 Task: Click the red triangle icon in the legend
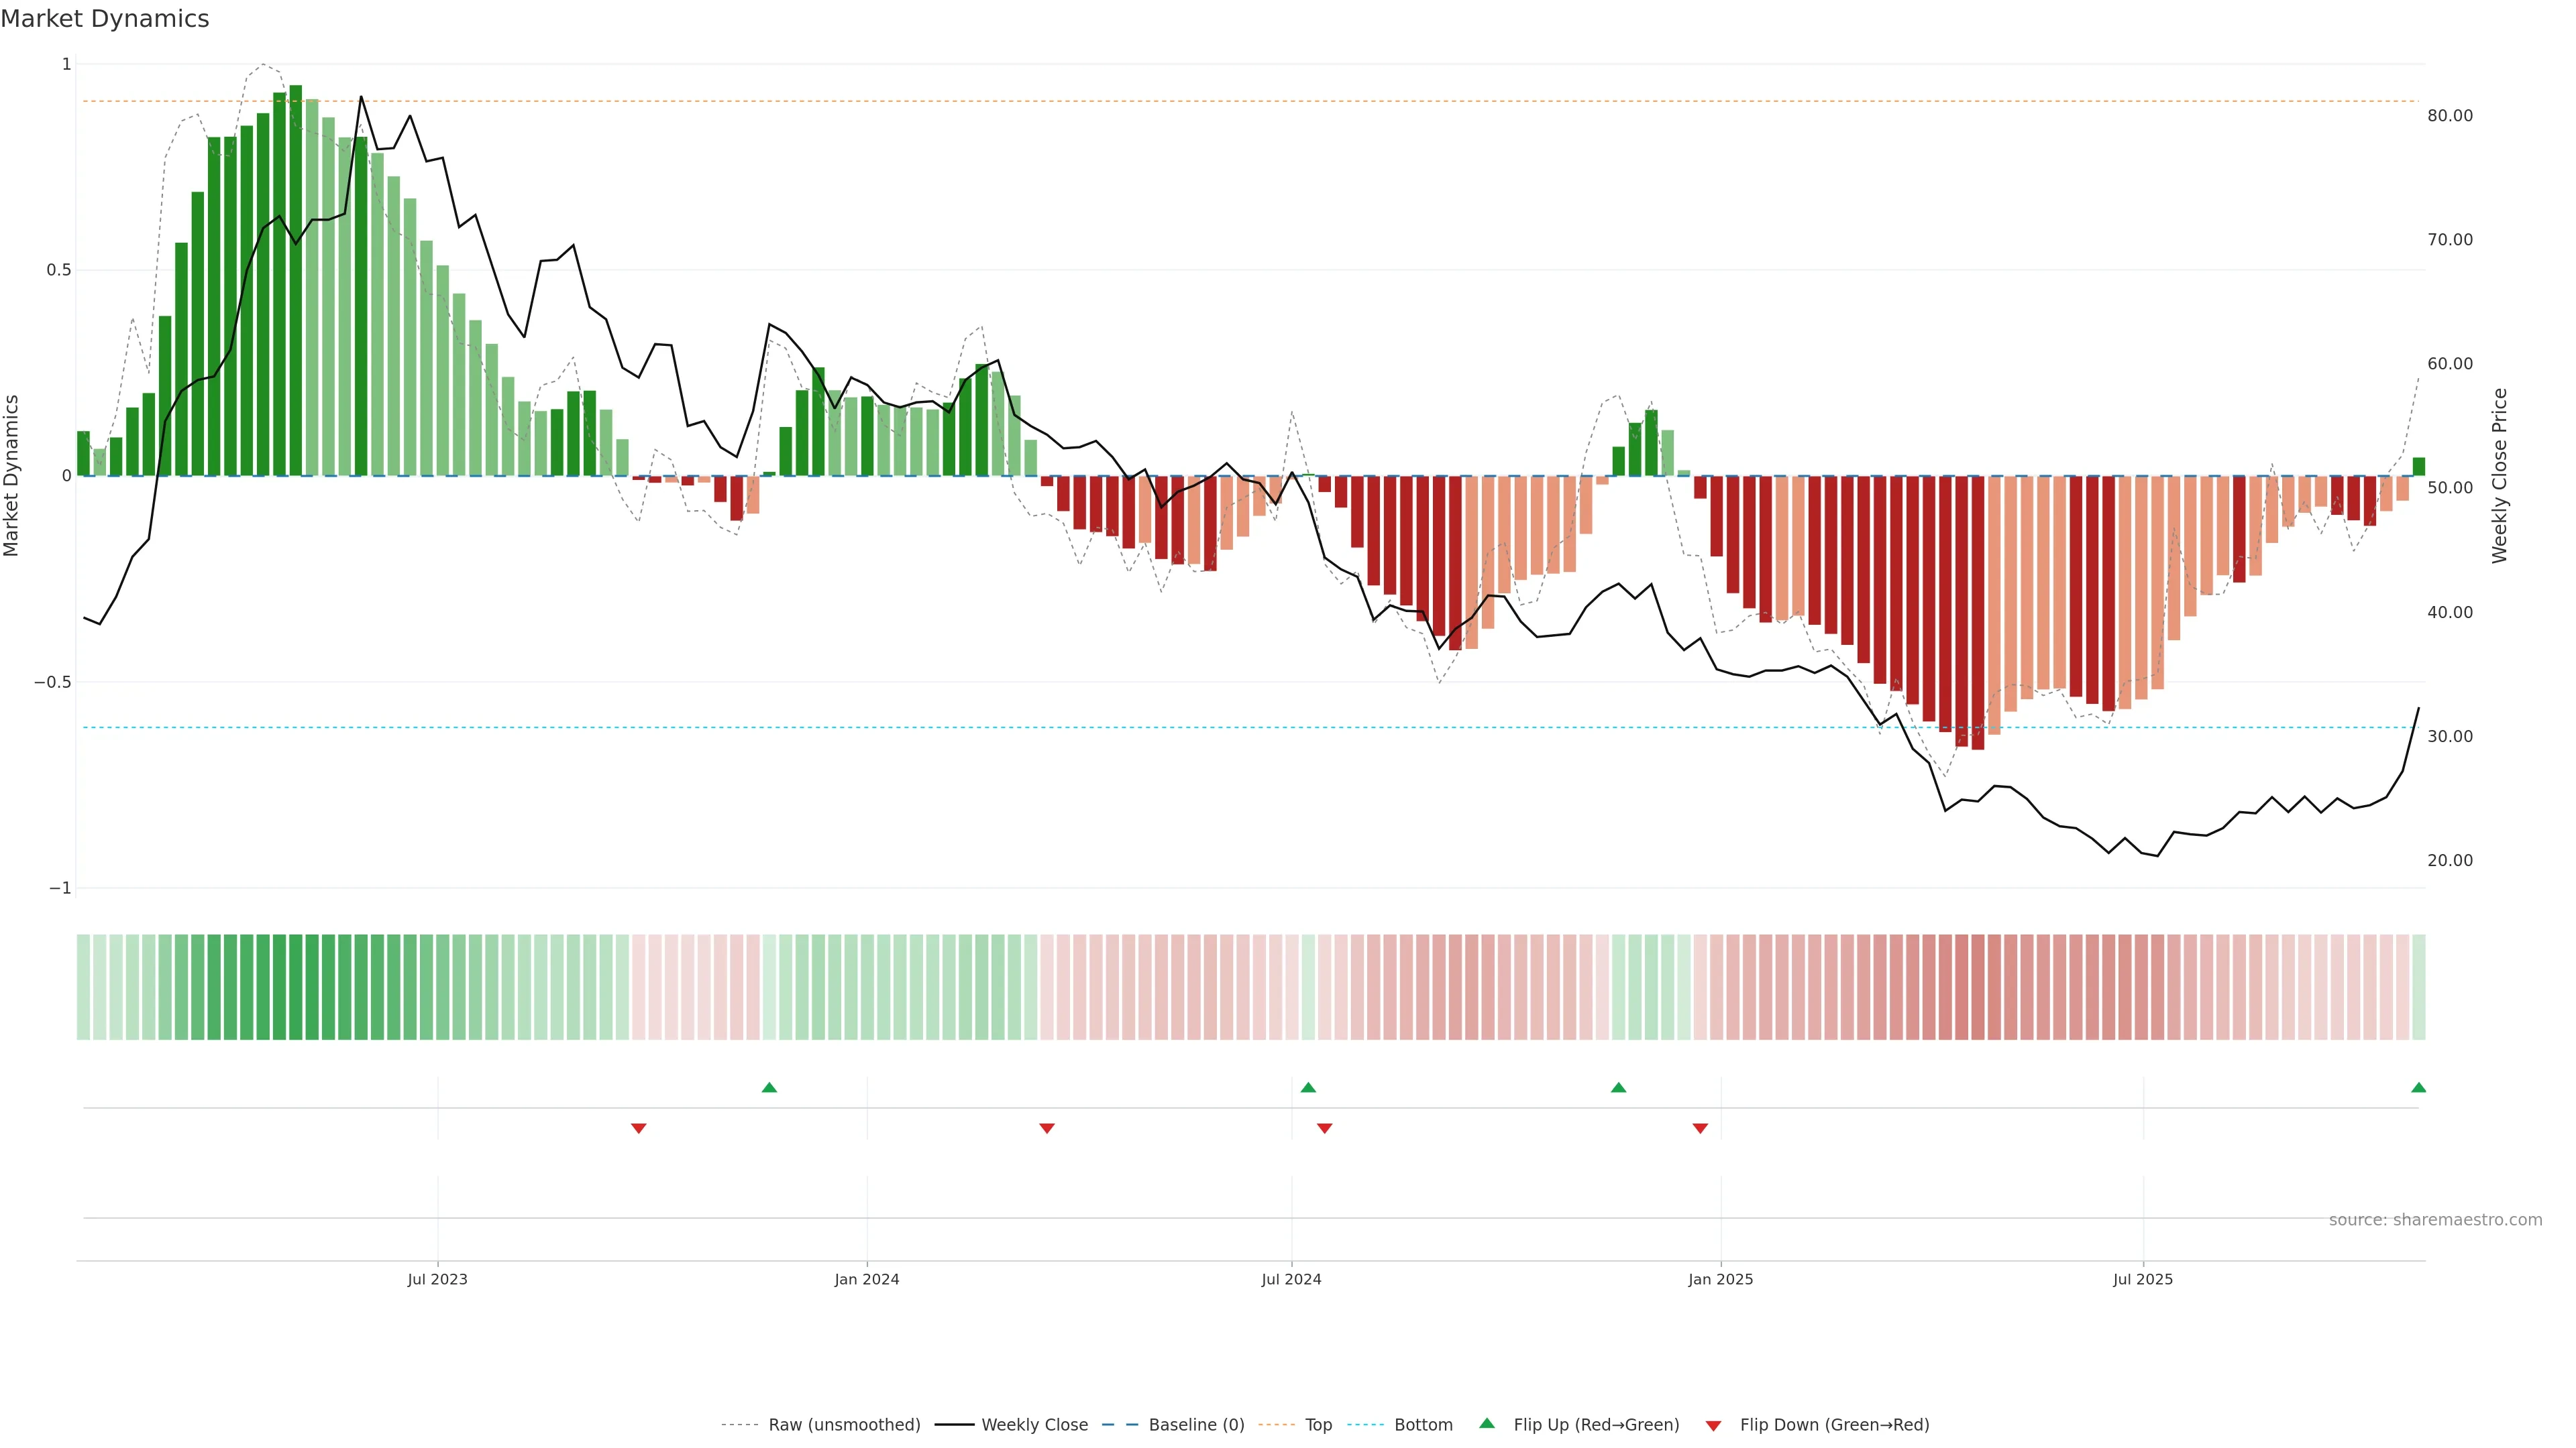[1713, 1425]
